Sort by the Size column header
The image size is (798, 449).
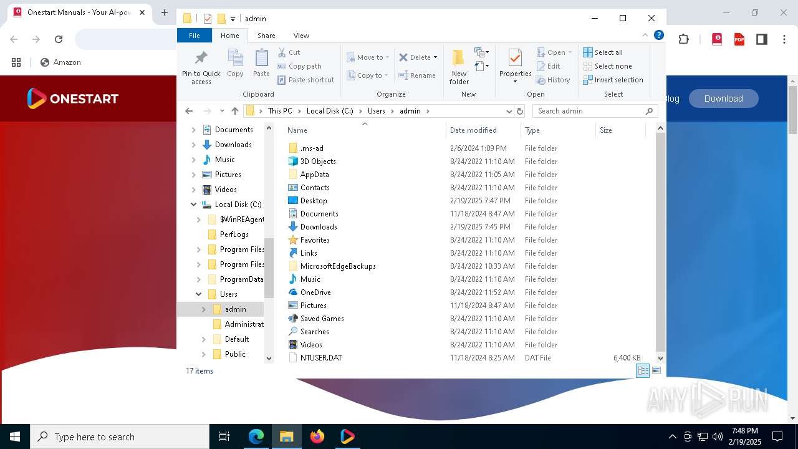620,130
